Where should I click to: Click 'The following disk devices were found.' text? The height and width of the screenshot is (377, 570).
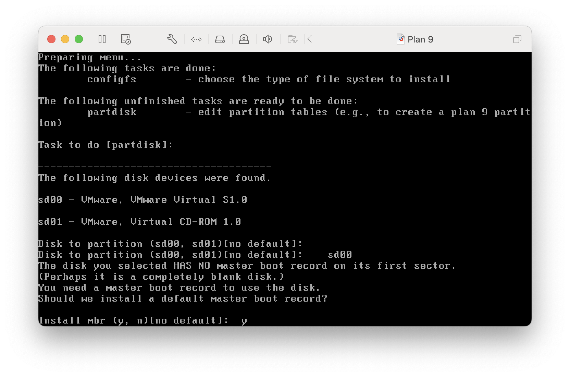click(154, 178)
